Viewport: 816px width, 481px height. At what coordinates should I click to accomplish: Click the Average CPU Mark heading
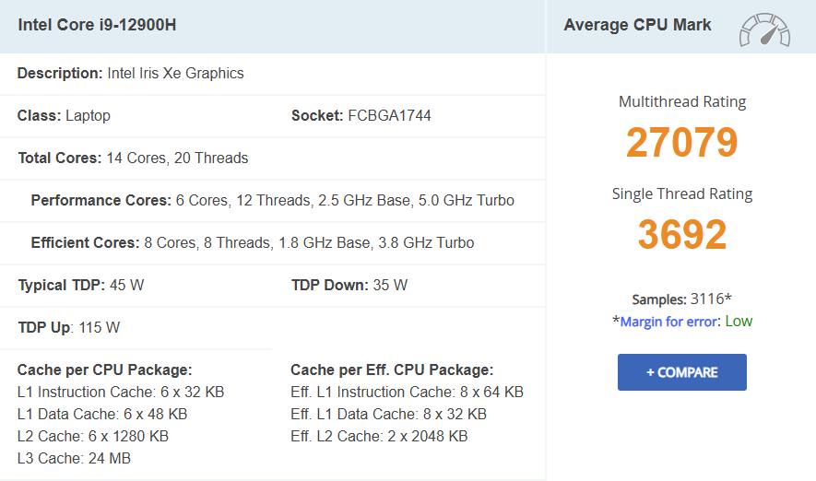637,25
